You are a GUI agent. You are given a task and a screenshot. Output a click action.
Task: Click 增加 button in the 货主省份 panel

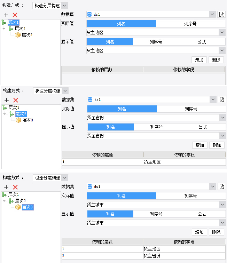pyautogui.click(x=199, y=145)
